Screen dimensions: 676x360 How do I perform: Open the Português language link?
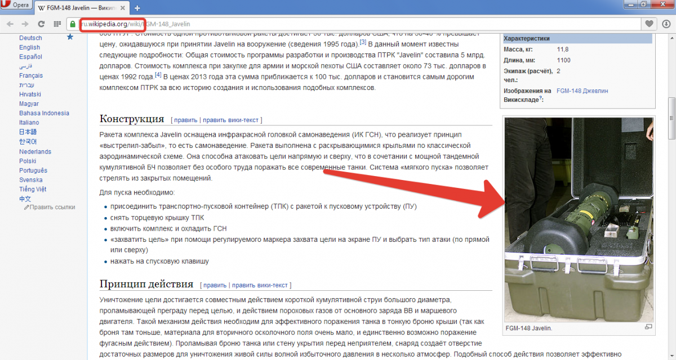tap(33, 170)
